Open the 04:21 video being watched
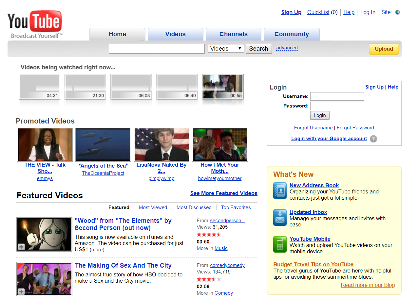The width and height of the screenshot is (418, 297). point(39,87)
